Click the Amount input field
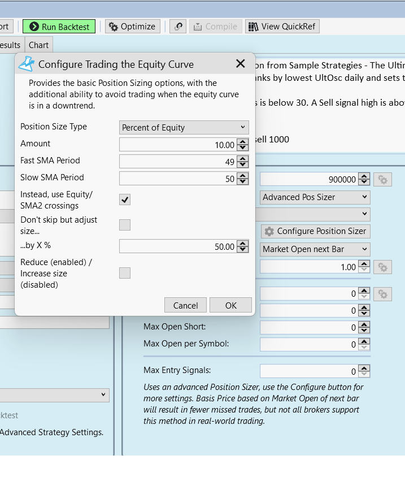This screenshot has height=477, width=405. coord(178,145)
